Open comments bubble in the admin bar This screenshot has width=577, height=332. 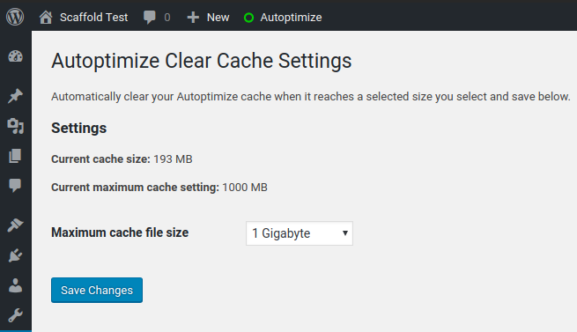pos(150,18)
